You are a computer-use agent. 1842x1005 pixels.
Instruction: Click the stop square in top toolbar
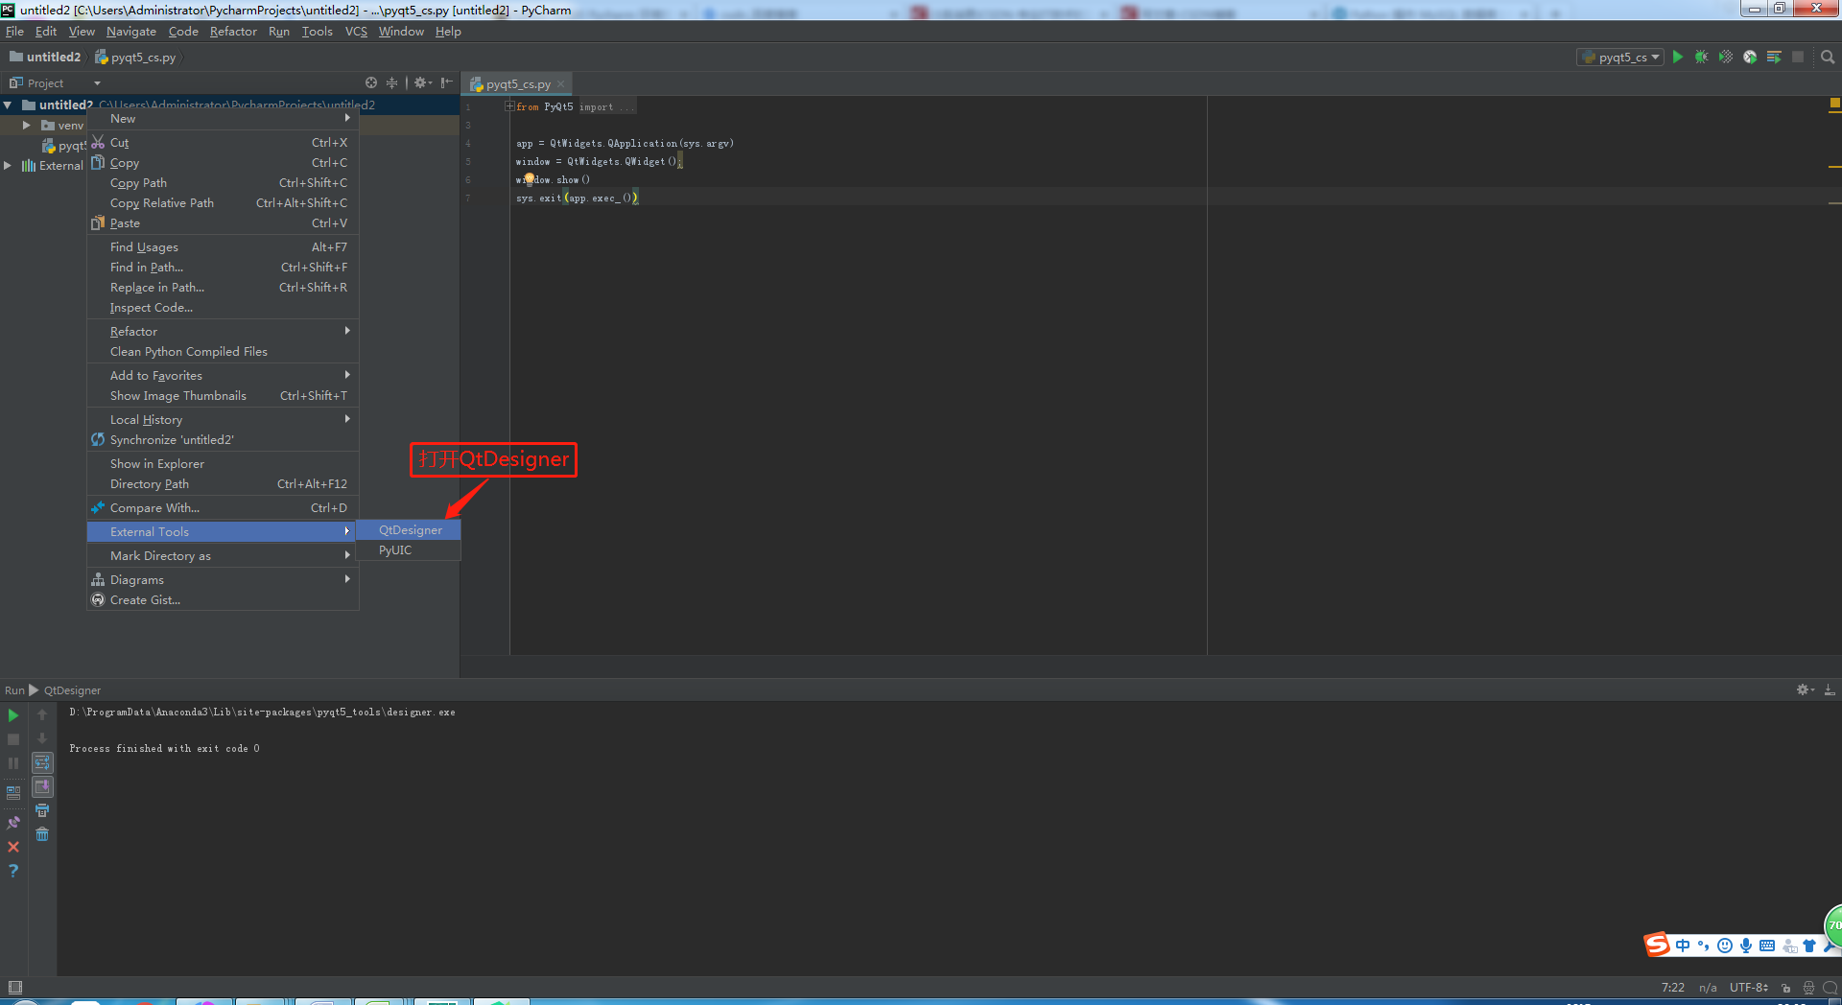pos(1798,58)
